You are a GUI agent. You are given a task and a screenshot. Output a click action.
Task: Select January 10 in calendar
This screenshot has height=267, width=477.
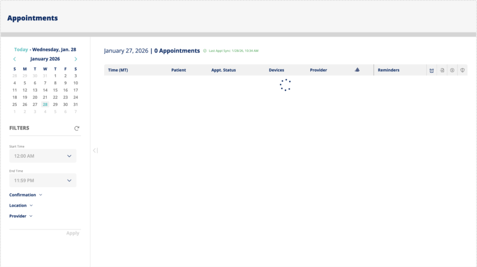[x=76, y=83]
